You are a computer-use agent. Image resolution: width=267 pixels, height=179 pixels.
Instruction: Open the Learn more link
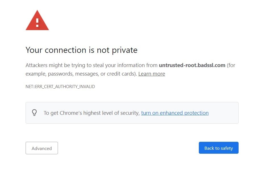tap(151, 74)
